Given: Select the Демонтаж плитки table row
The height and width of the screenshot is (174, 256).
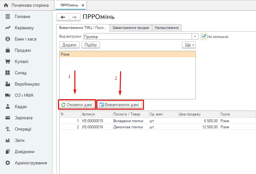Looking at the screenshot, I should point(129,127).
